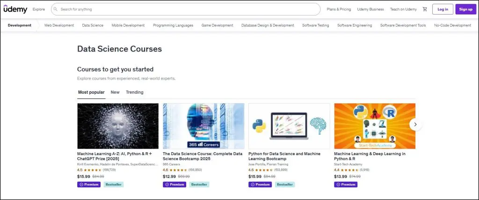Click the 4.4 star rating row

352,170
